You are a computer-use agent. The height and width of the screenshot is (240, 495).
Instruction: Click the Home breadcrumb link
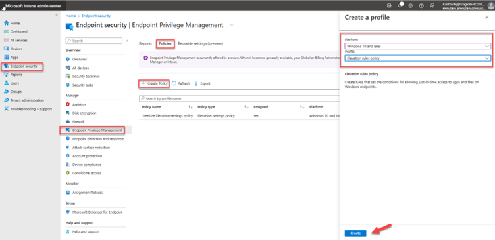pyautogui.click(x=70, y=16)
